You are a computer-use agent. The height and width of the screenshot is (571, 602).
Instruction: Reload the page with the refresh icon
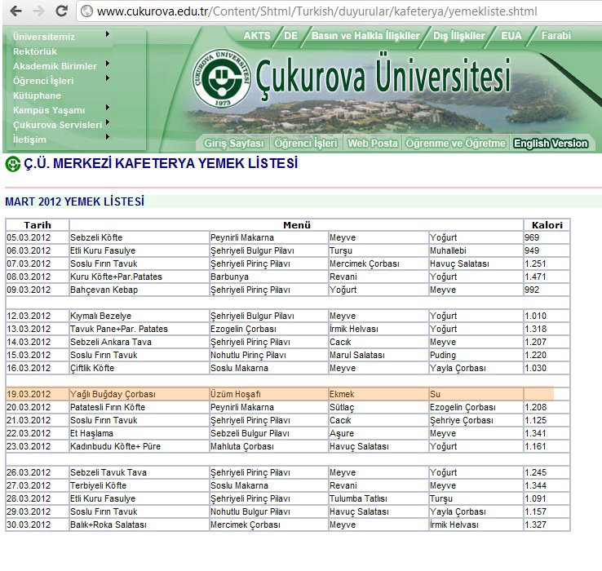coord(62,11)
